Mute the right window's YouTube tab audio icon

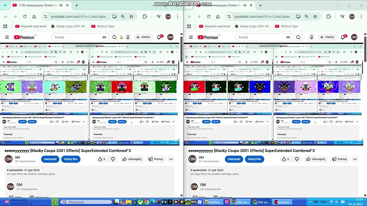[245, 5]
